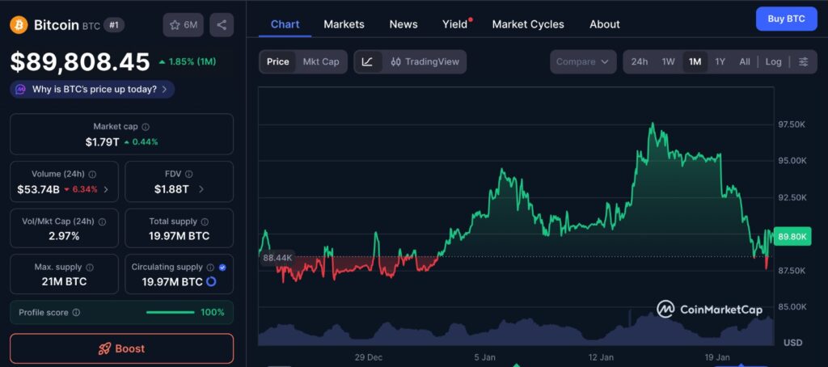Open the Markets tab
Viewport: 828px width, 367px height.
click(x=344, y=24)
